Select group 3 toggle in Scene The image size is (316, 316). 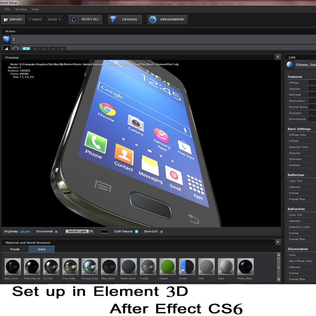pos(44,49)
